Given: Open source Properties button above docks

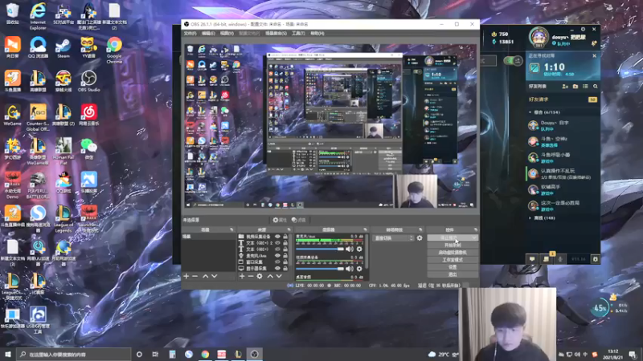Looking at the screenshot, I should tap(280, 220).
